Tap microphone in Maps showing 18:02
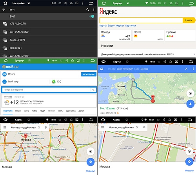This screenshot has height=177, width=196. pos(46,128)
